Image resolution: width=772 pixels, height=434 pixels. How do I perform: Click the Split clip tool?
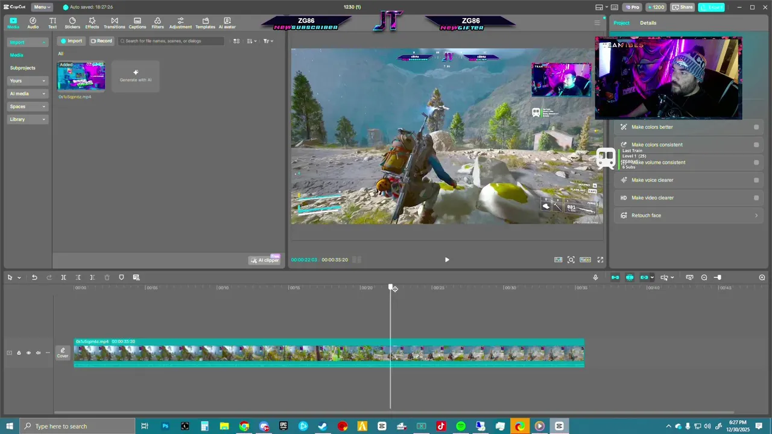[x=63, y=277]
